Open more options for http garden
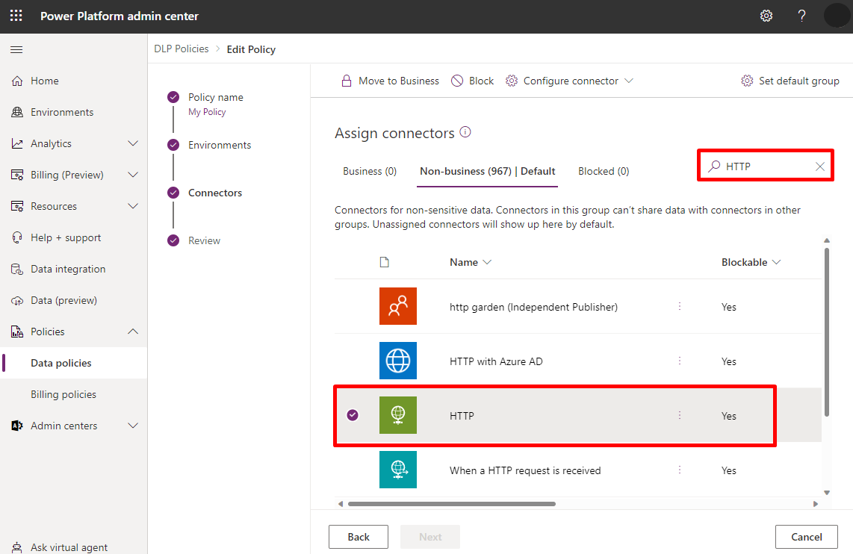 tap(680, 307)
